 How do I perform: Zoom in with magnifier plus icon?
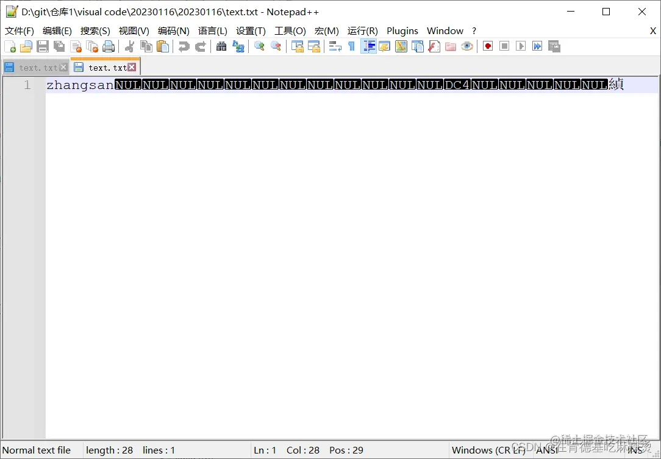259,46
